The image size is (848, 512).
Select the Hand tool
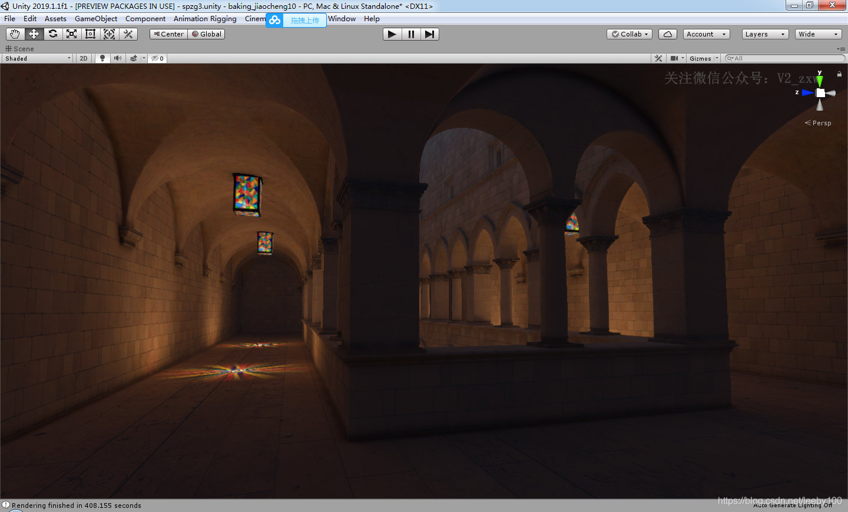click(15, 34)
